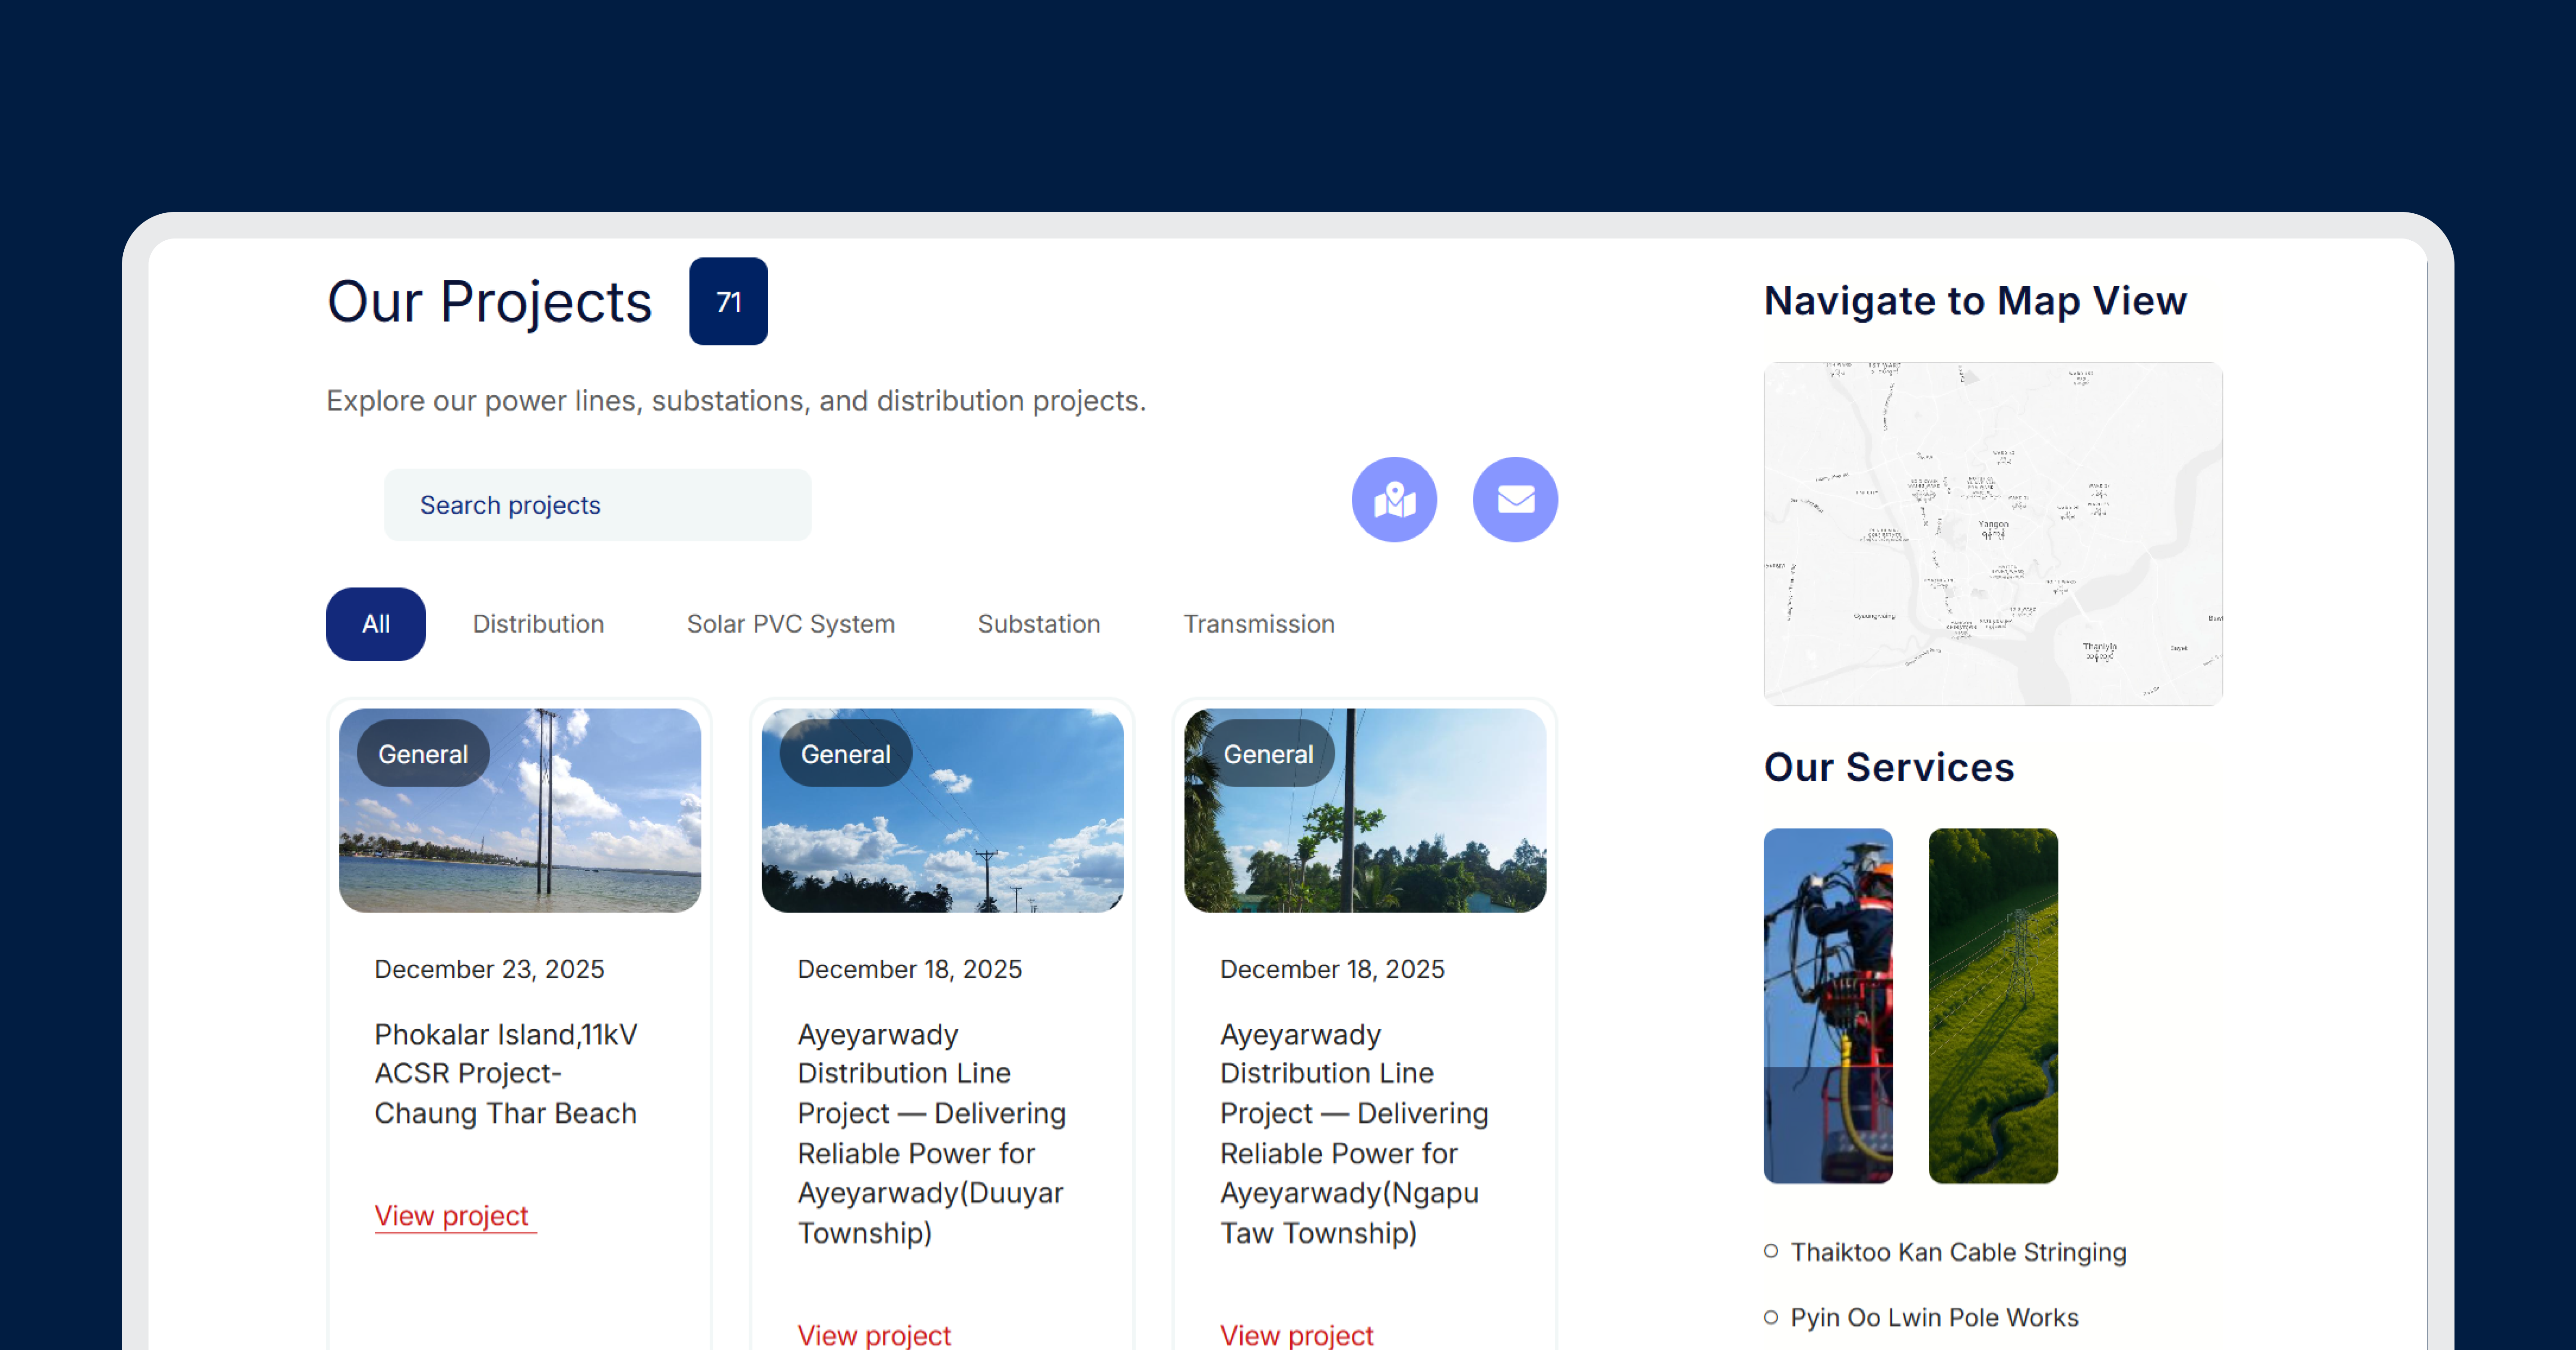
Task: Click the December 23, 2025 date
Action: coord(489,969)
